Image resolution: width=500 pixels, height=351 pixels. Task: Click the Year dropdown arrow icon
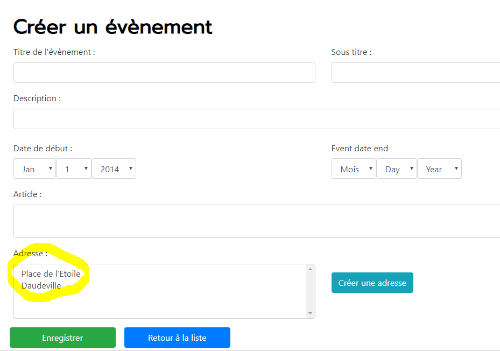[x=456, y=169]
